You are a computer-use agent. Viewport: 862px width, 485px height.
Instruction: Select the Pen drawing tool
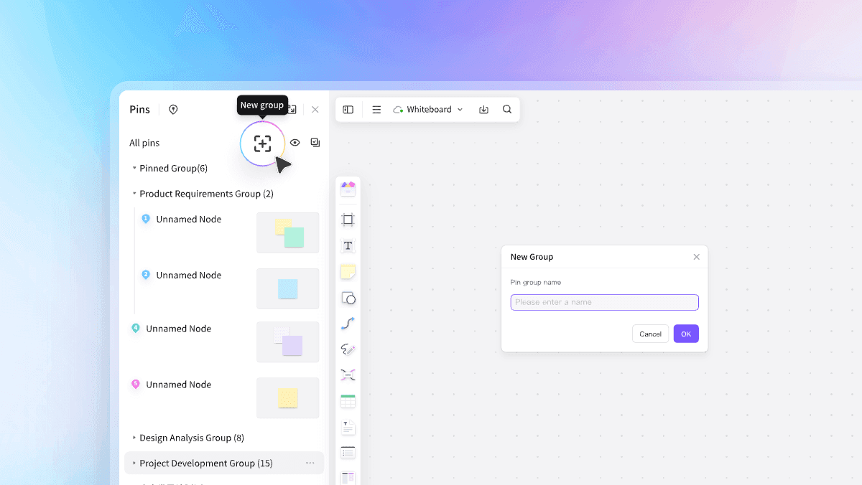[348, 349]
